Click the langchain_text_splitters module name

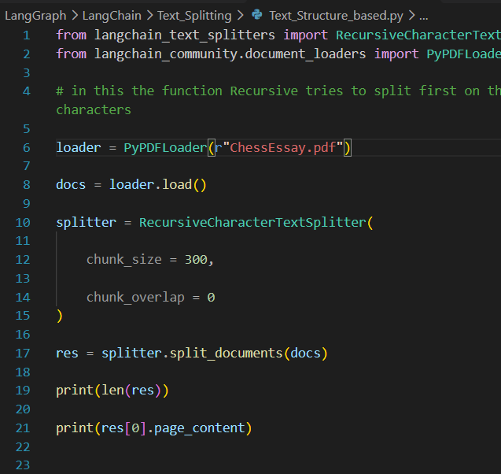(184, 35)
